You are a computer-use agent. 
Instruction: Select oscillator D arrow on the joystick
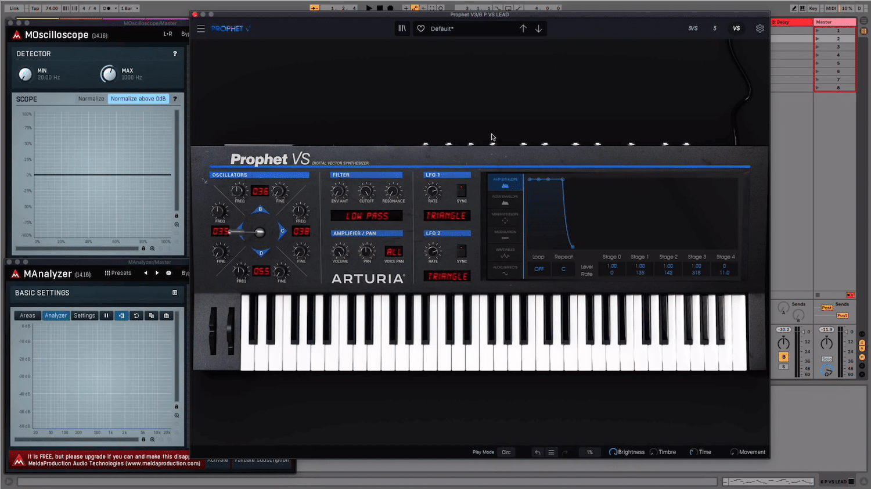click(261, 252)
